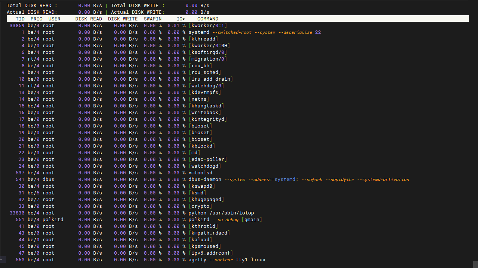
Task: Select the Actual DISK WRITE label
Action: (x=138, y=12)
